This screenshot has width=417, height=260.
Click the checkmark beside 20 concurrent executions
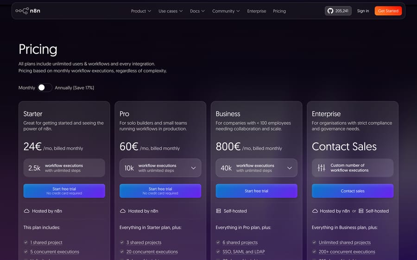coord(122,252)
